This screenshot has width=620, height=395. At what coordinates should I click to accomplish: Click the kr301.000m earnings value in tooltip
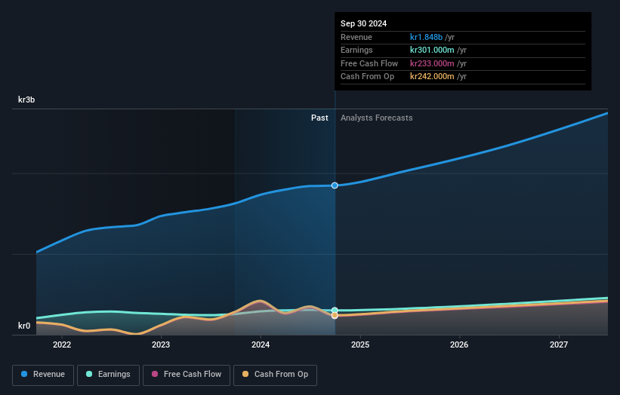(x=432, y=50)
